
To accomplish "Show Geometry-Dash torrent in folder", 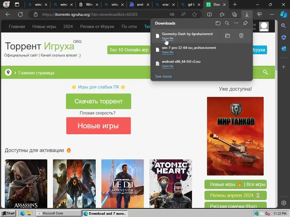I will pos(228,36).
